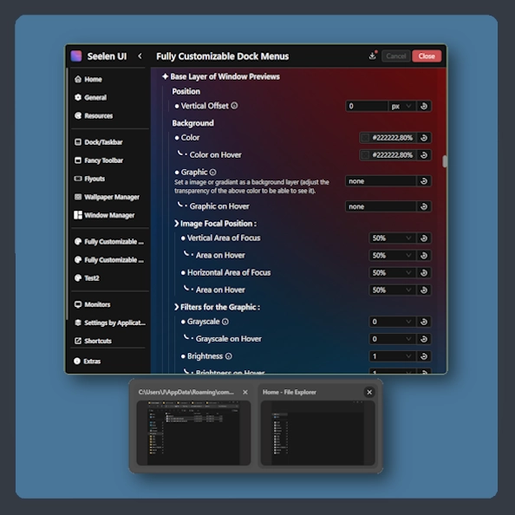The image size is (515, 515).
Task: Click Graphic on Hover input field
Action: click(x=381, y=206)
